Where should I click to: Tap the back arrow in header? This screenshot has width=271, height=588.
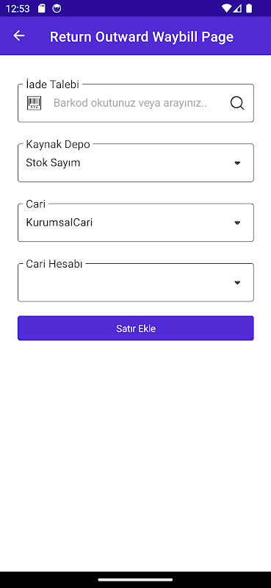coord(19,36)
